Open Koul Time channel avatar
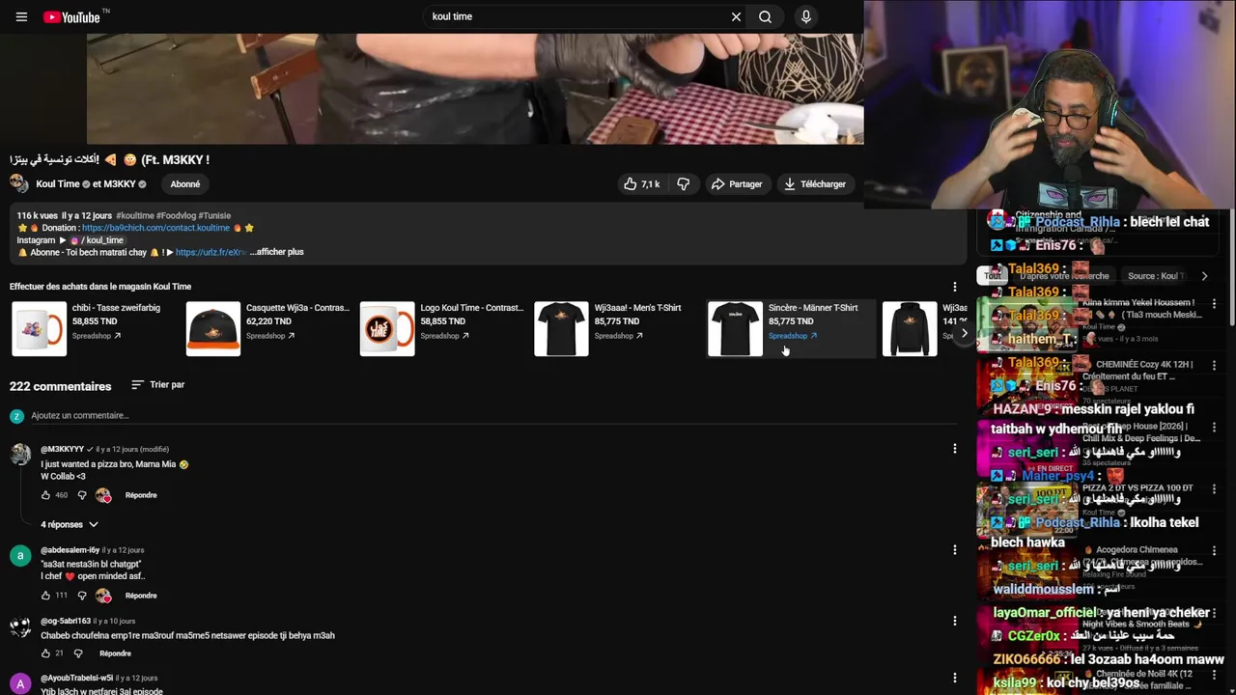 [19, 183]
